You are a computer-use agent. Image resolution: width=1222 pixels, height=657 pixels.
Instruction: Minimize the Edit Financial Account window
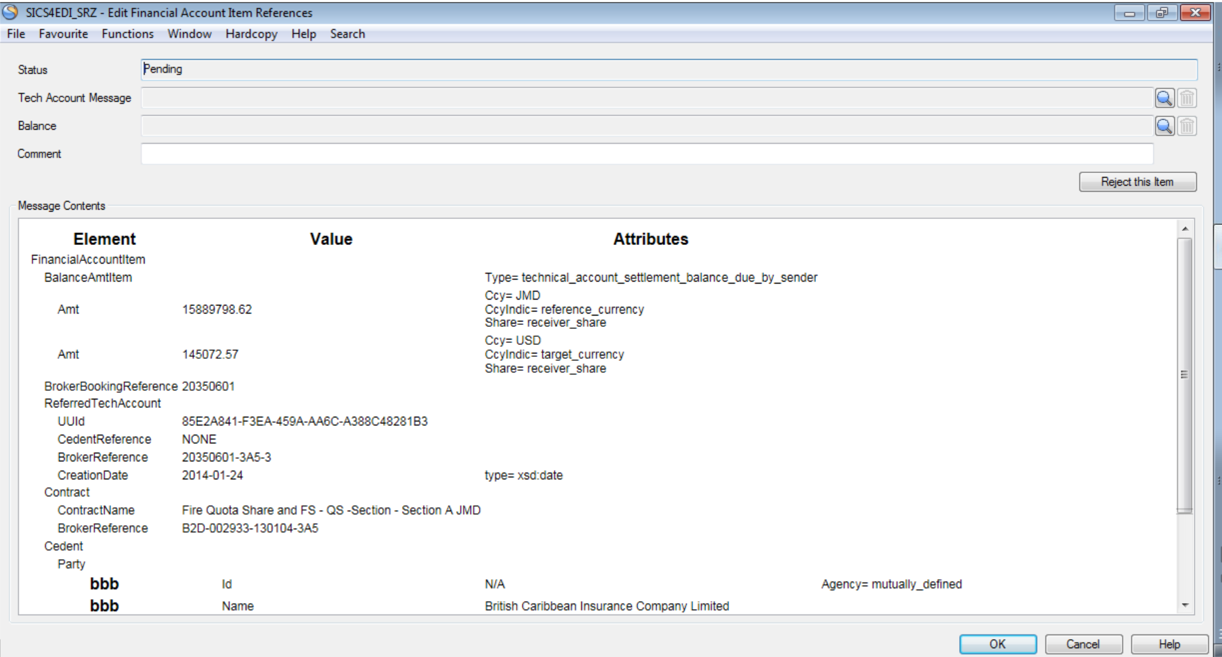[1129, 13]
